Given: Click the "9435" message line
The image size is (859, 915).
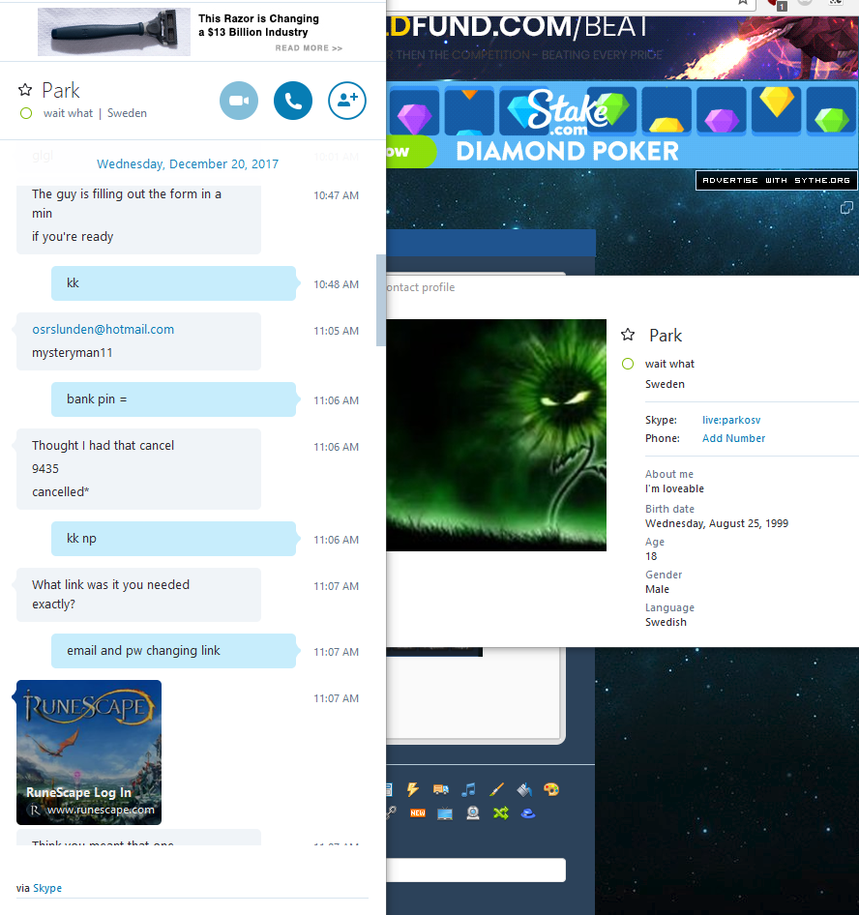Looking at the screenshot, I should tap(45, 468).
